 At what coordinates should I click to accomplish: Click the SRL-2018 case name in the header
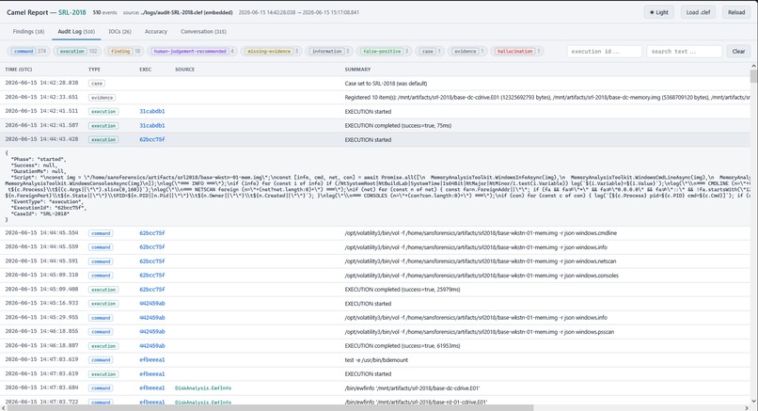click(x=72, y=12)
